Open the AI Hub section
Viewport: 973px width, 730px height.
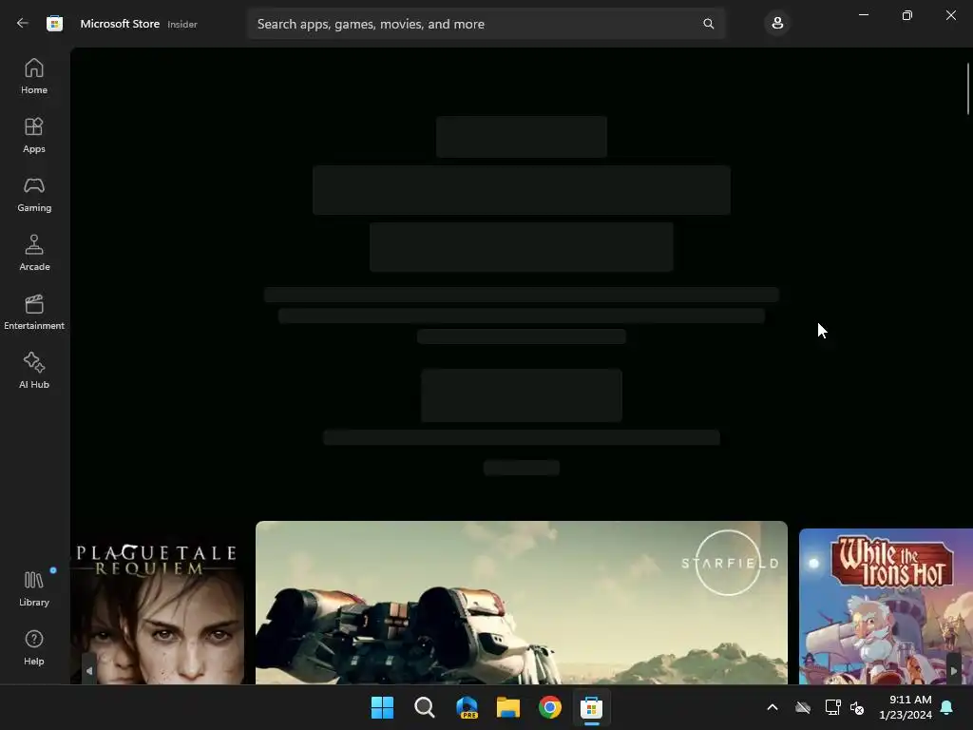click(x=34, y=371)
